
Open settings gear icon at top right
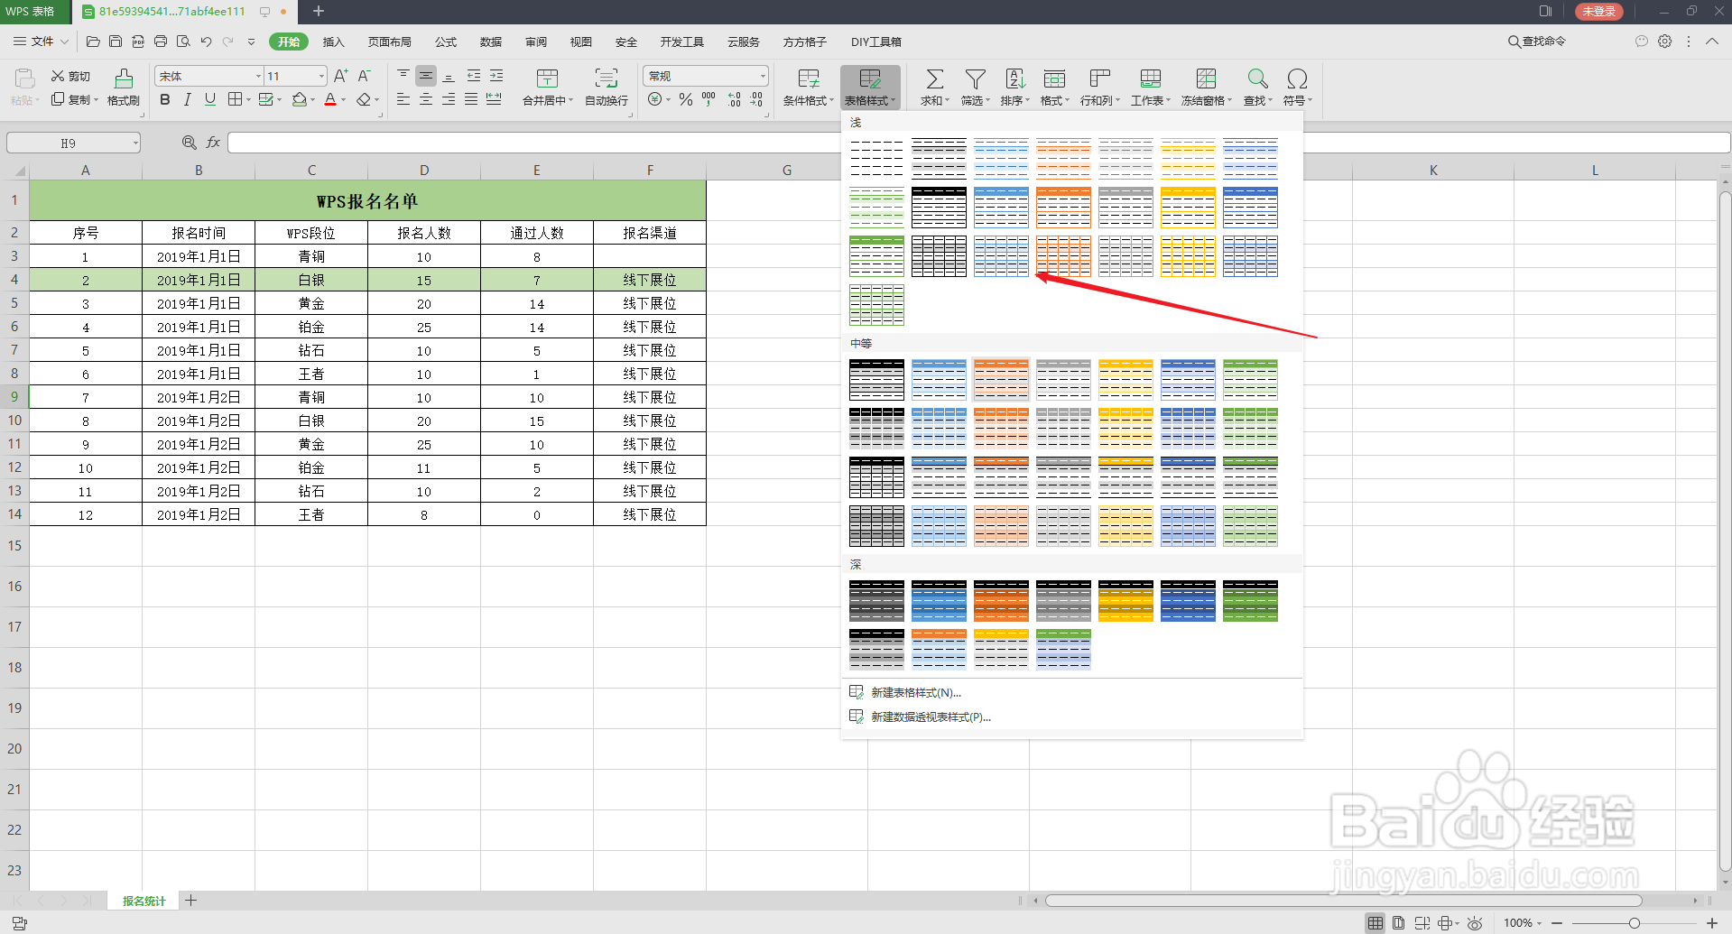coord(1665,42)
